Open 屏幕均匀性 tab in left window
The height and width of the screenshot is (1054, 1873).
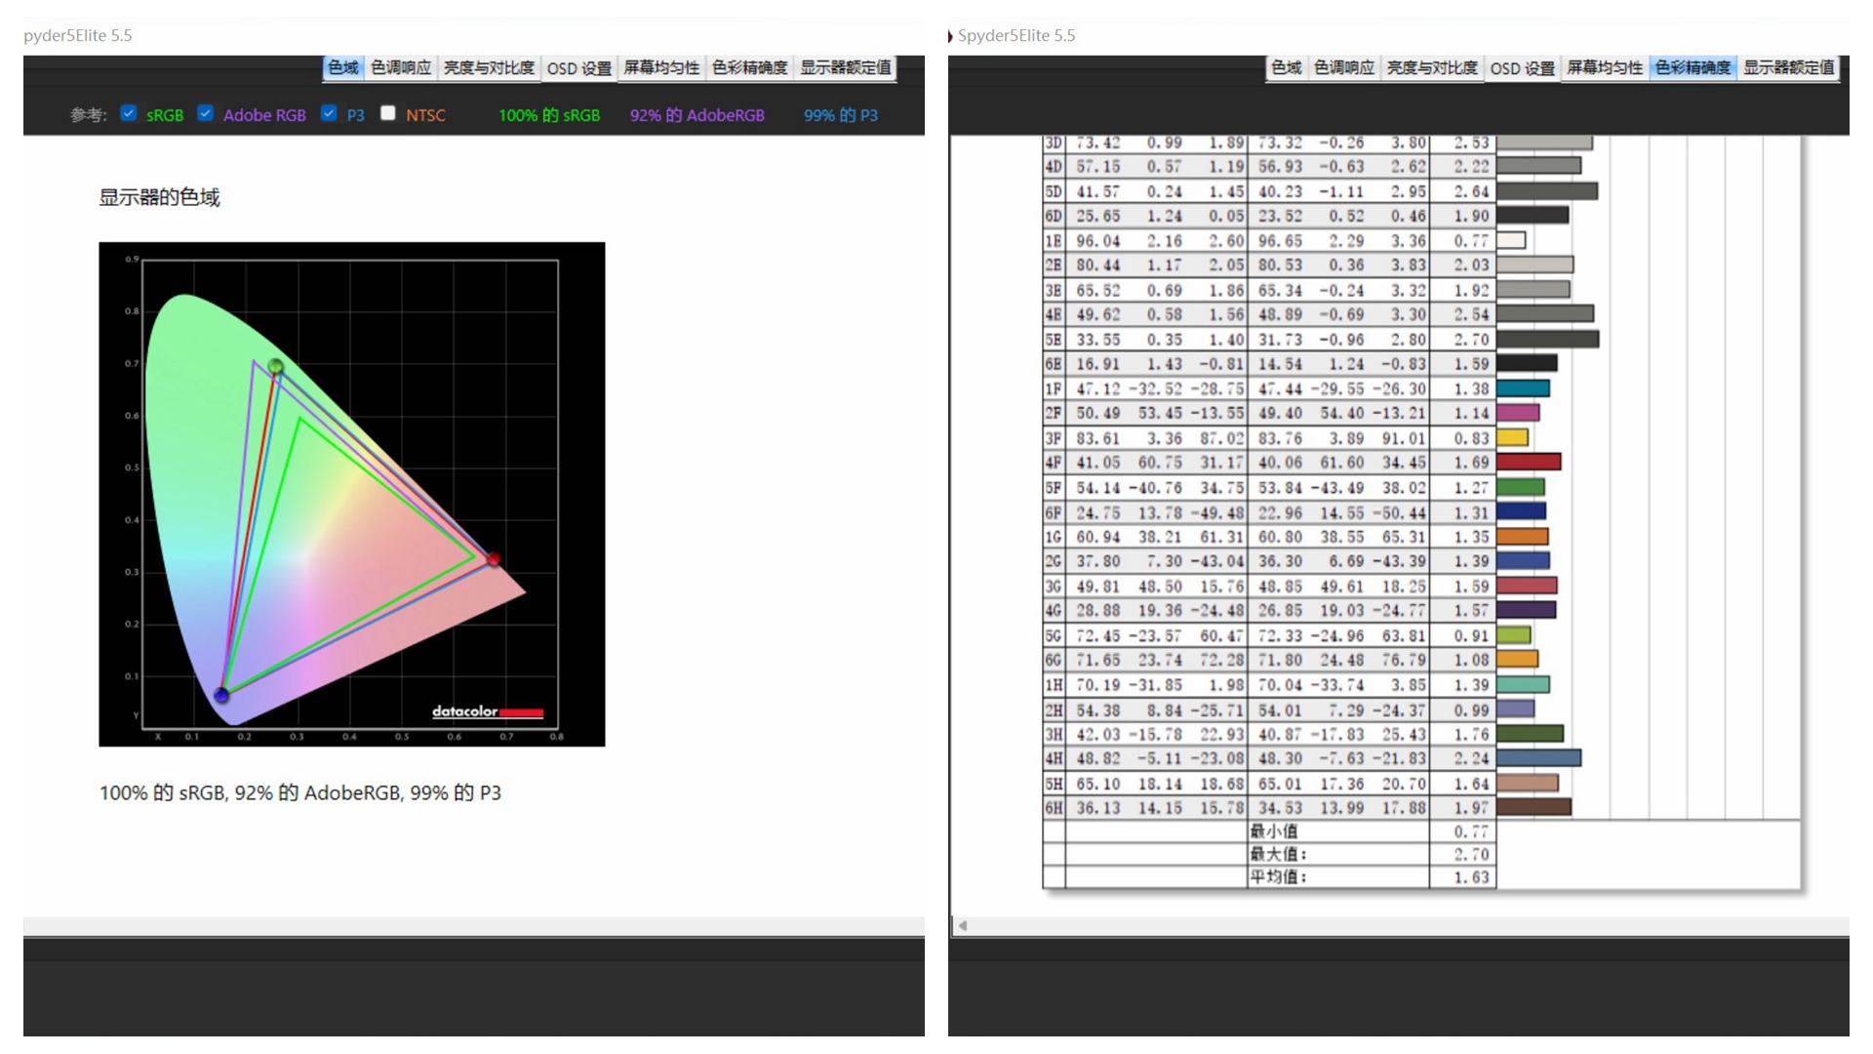coord(661,67)
